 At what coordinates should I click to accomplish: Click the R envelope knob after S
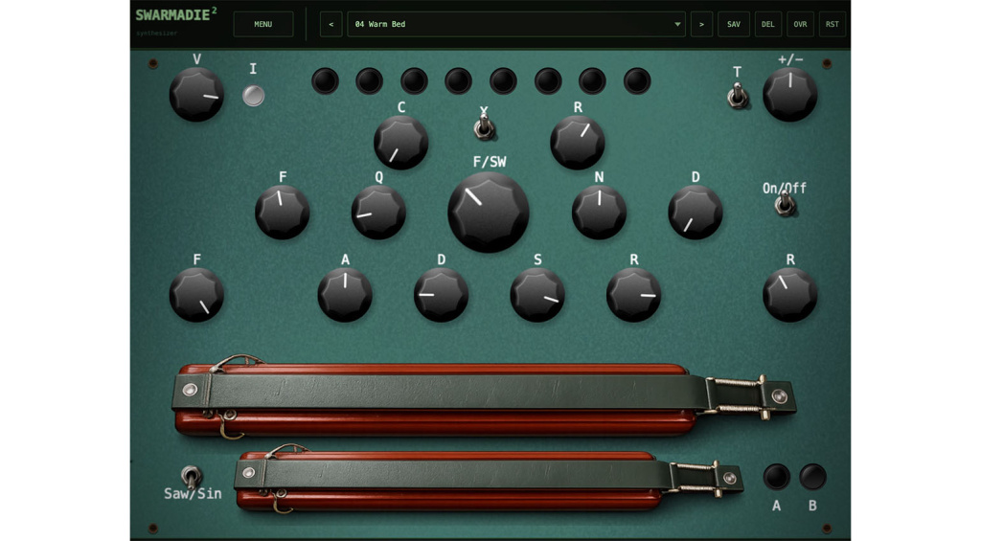[x=634, y=295]
